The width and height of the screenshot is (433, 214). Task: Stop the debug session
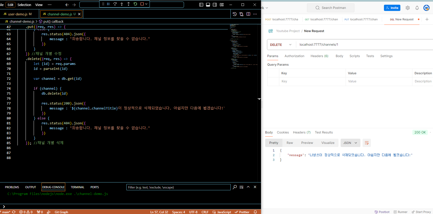pos(142,4)
